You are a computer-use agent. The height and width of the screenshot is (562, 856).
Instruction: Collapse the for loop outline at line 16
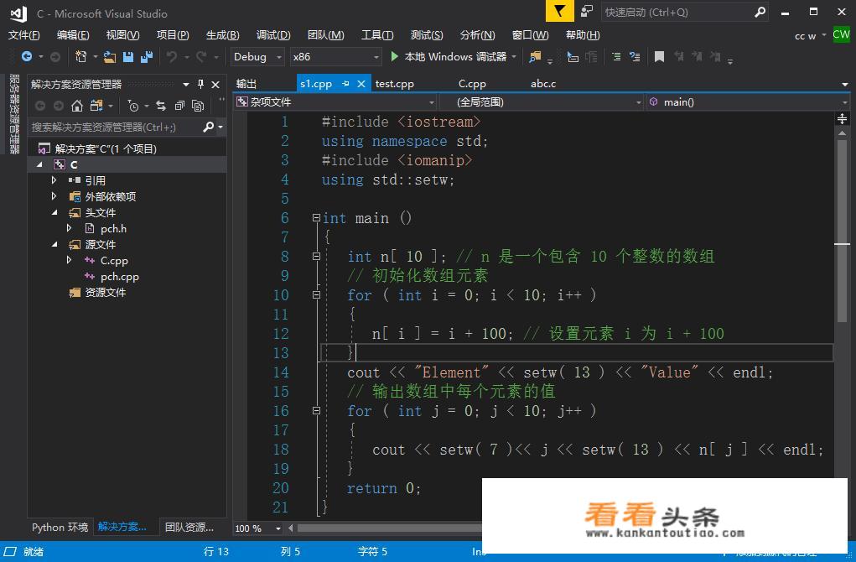316,411
